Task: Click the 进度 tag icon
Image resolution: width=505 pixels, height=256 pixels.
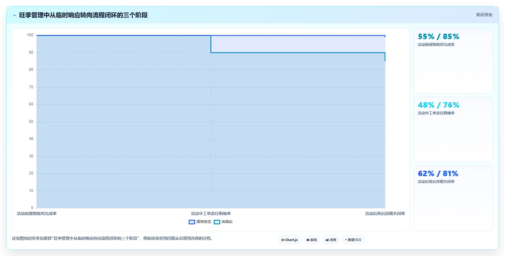Action: (327, 240)
